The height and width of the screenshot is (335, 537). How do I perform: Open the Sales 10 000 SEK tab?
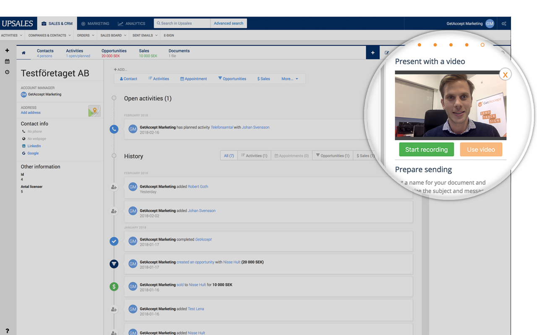click(148, 53)
